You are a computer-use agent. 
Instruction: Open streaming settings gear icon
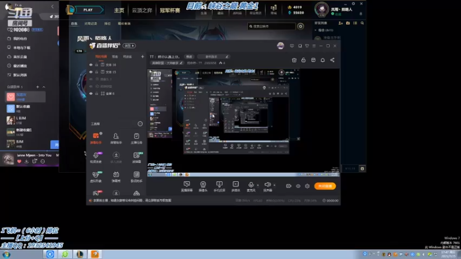307,186
